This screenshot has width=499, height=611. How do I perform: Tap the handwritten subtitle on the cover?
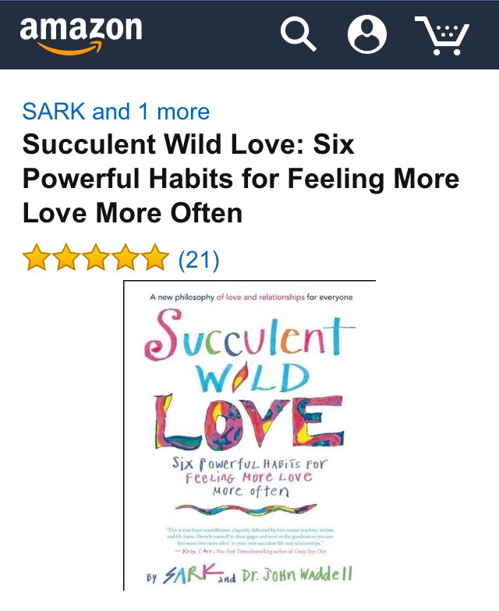tap(249, 477)
